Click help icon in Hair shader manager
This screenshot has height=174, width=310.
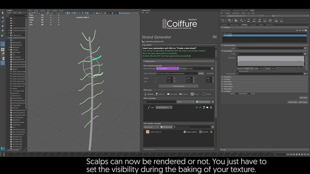(x=213, y=127)
